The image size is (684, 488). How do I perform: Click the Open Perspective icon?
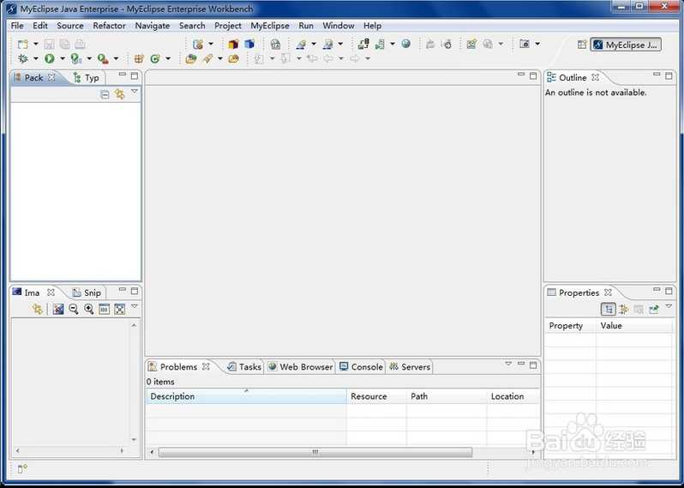pos(582,45)
